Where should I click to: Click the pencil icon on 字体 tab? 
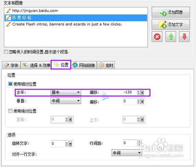click(x=6, y=65)
